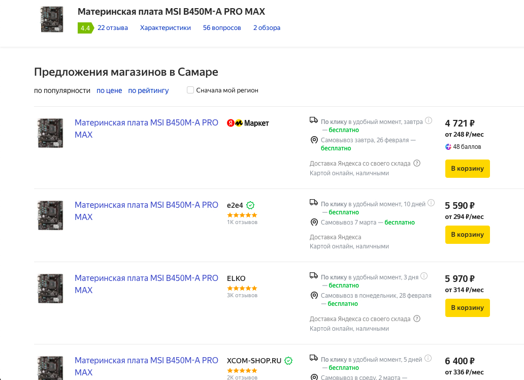Image resolution: width=524 pixels, height=380 pixels.
Task: Open the Характеристики tab
Action: click(166, 28)
